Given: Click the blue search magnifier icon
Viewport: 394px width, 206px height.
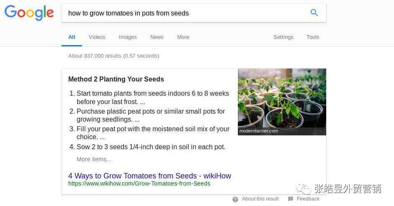Looking at the screenshot, I should coord(314,13).
